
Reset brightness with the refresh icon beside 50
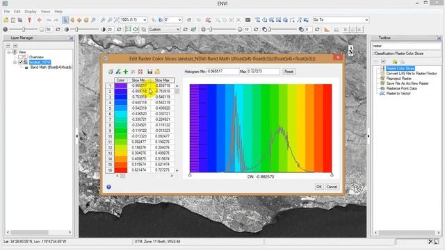point(58,29)
